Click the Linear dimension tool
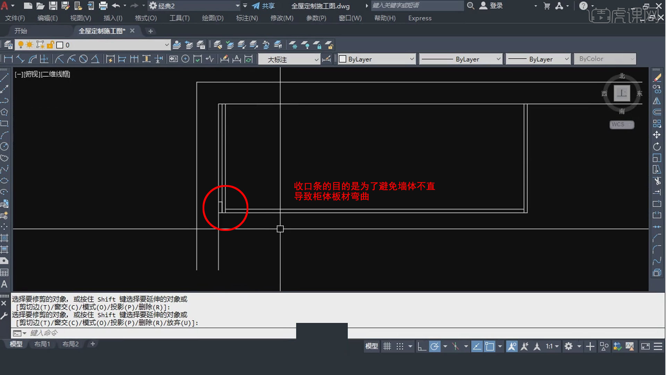The image size is (666, 375). (x=8, y=59)
